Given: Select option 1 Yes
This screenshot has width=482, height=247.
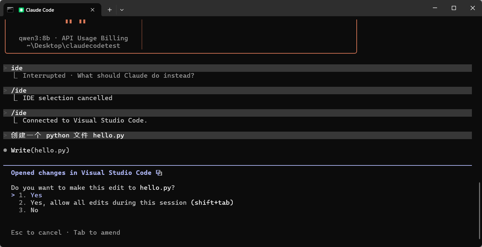Looking at the screenshot, I should pyautogui.click(x=30, y=195).
